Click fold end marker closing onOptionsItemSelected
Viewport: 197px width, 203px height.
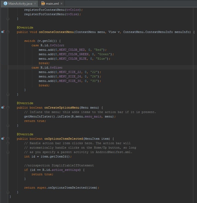8,192
